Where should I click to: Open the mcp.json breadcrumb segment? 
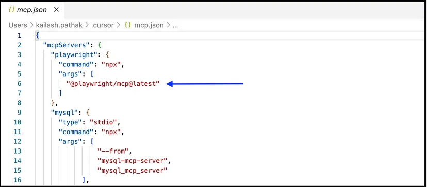[x=149, y=25]
